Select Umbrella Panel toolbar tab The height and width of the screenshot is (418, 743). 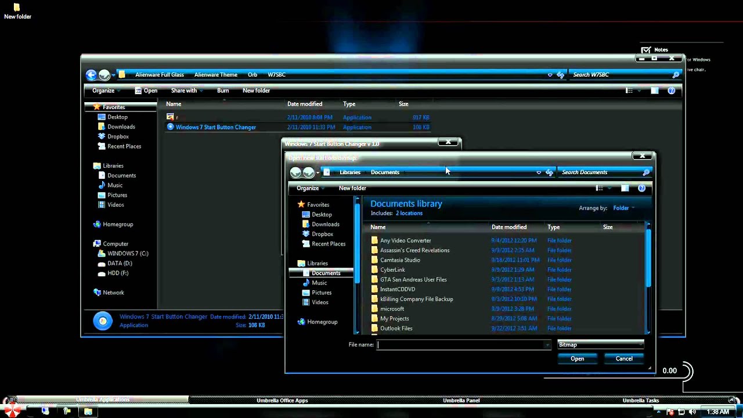461,401
